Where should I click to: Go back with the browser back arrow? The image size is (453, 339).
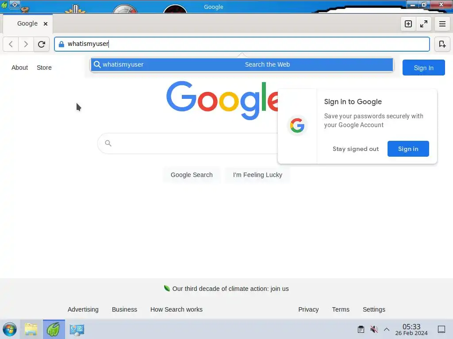coord(11,44)
